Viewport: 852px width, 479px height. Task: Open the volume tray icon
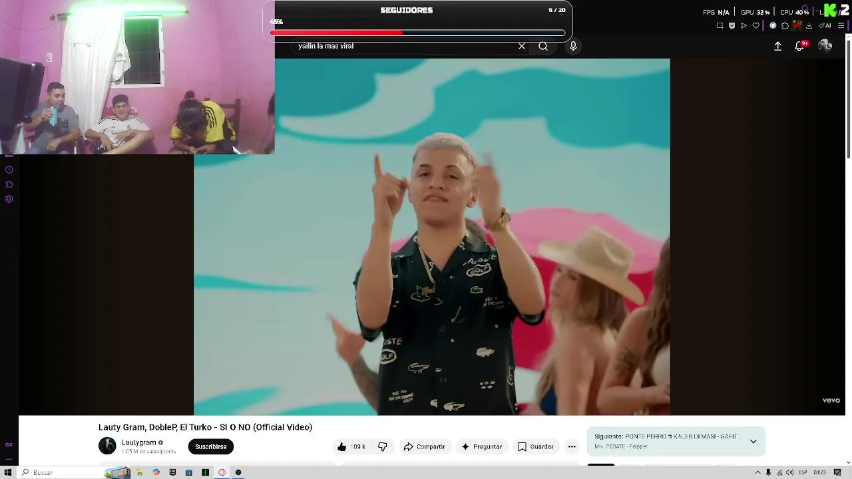[789, 472]
